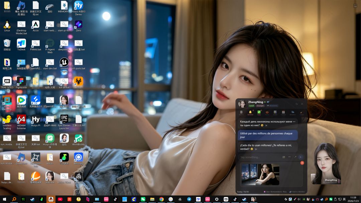
Task: Open the Moments tab in chat header
Action: 272,106
